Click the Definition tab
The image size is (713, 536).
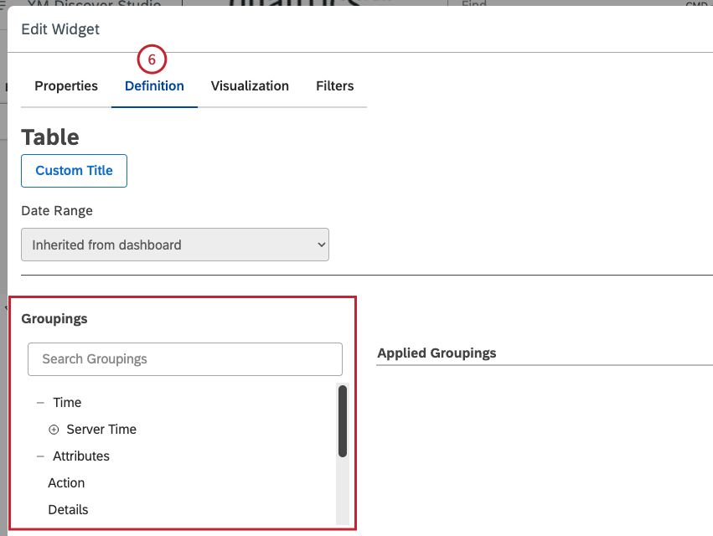154,85
